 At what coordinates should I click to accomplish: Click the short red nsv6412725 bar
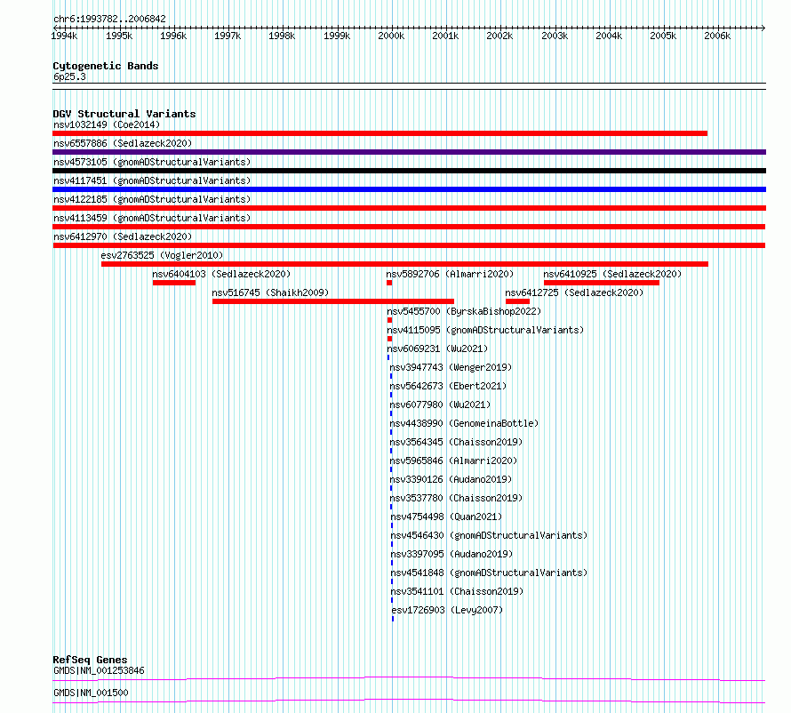click(x=517, y=301)
